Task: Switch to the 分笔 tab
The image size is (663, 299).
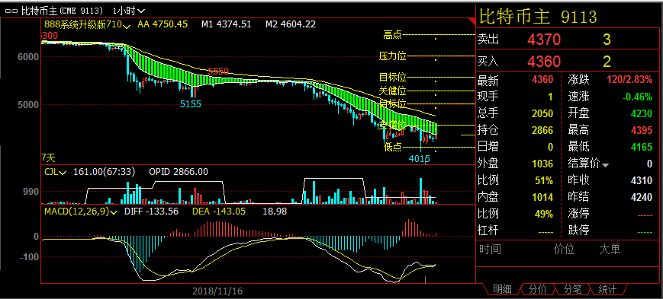Action: click(573, 289)
